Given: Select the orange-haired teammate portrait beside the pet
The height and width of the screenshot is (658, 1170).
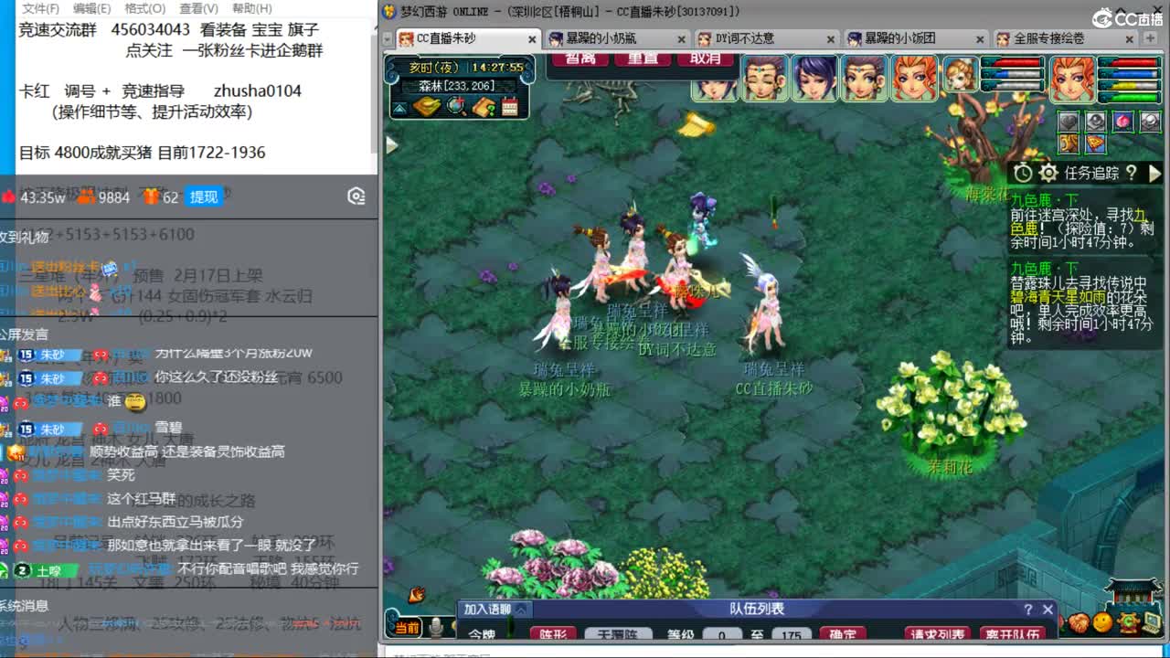Looking at the screenshot, I should point(914,77).
